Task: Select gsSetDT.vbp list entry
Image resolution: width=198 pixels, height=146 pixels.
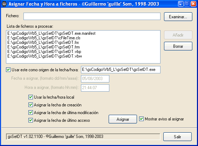Action: click(44, 52)
